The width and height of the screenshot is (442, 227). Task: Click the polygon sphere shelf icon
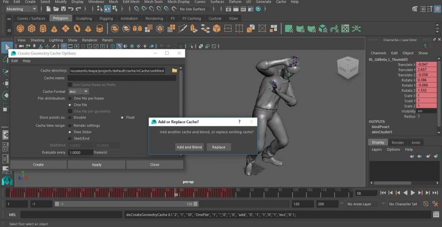(x=20, y=29)
